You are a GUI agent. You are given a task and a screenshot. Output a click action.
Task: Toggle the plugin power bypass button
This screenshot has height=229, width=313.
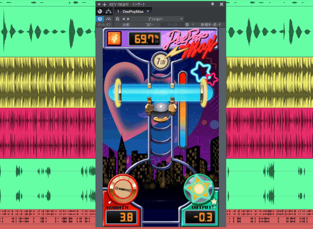pos(100,19)
